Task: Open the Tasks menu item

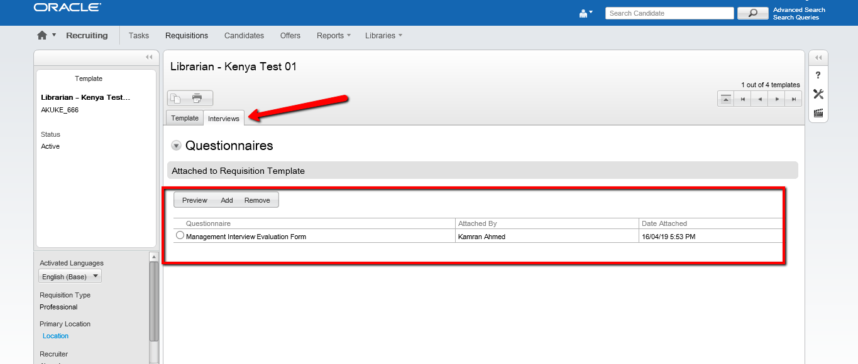Action: pos(139,36)
